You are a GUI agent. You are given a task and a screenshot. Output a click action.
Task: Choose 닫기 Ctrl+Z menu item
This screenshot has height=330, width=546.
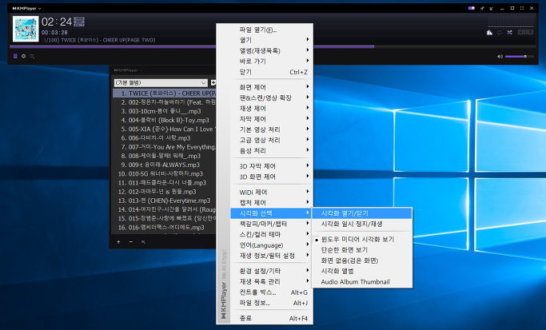[x=272, y=72]
